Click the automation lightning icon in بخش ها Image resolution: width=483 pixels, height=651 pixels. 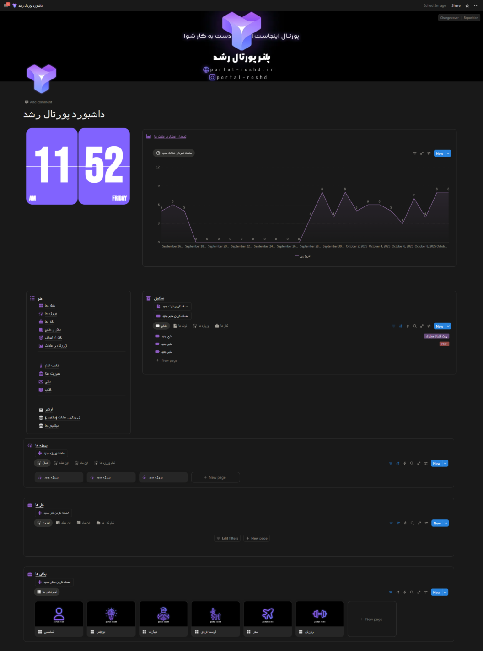tap(405, 592)
